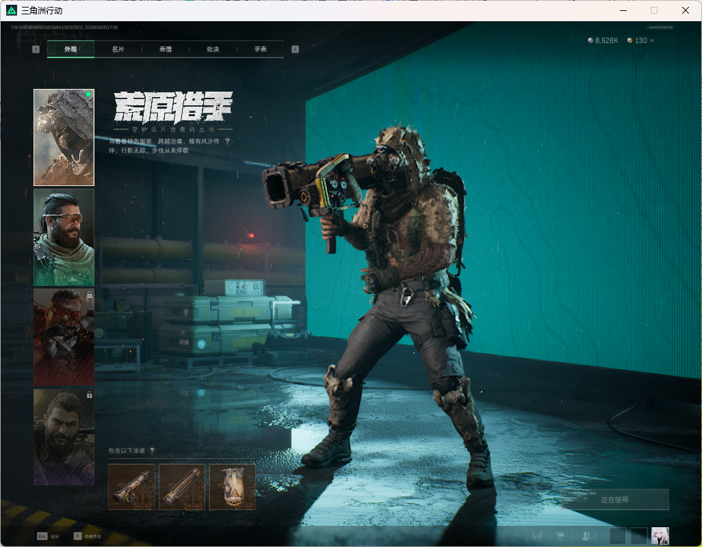Viewport: 702px width, 547px height.
Task: Click the 8,526K currency counter icon
Action: pos(590,40)
